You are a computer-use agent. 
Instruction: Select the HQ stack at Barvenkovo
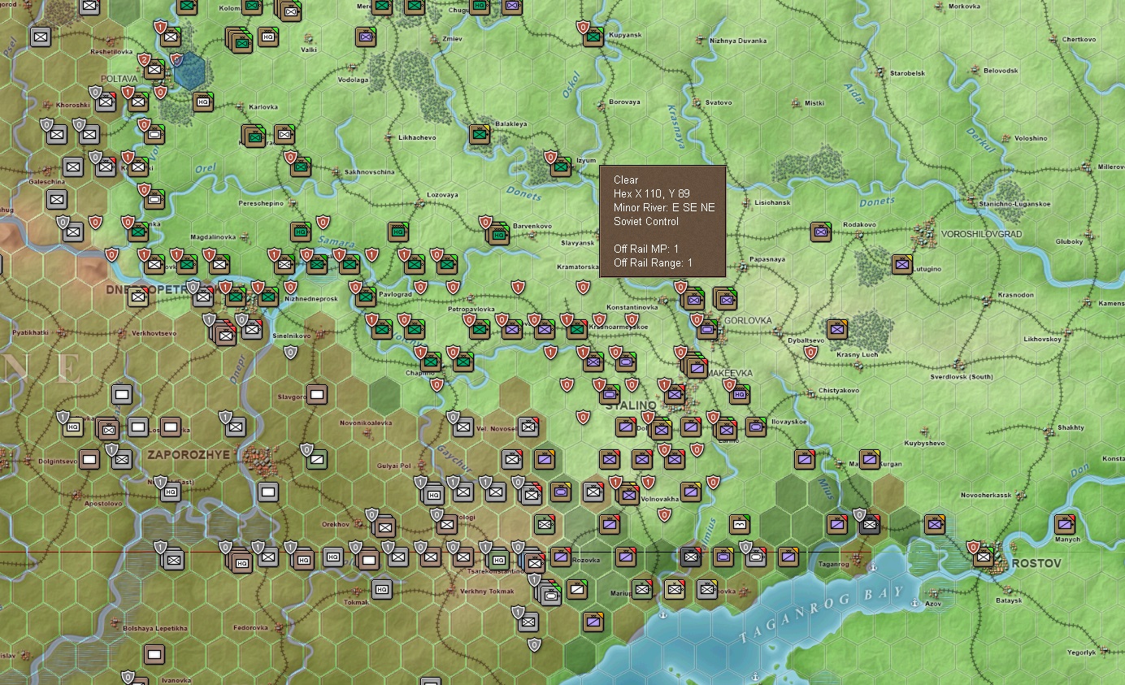click(x=497, y=234)
